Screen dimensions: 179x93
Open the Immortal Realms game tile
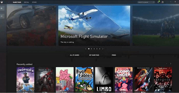[45, 79]
